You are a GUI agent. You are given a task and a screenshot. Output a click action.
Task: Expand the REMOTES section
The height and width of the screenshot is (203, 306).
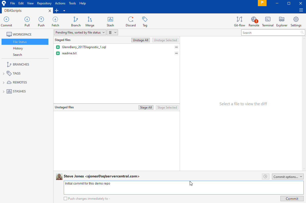(4, 82)
